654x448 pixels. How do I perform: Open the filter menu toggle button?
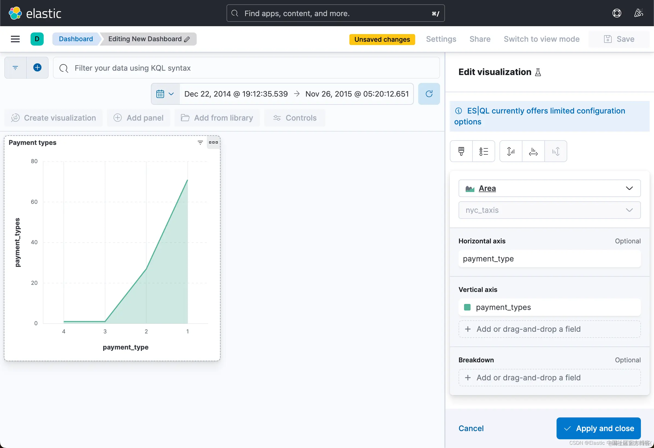click(16, 68)
